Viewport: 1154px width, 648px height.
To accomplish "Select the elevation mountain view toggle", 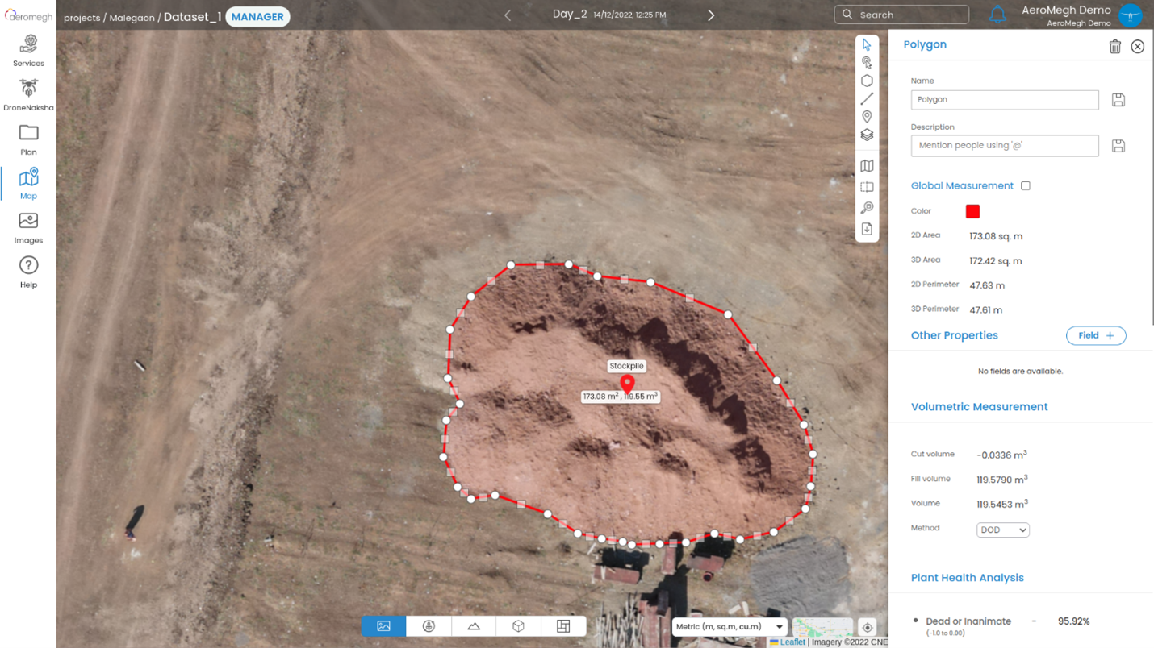I will [x=474, y=626].
